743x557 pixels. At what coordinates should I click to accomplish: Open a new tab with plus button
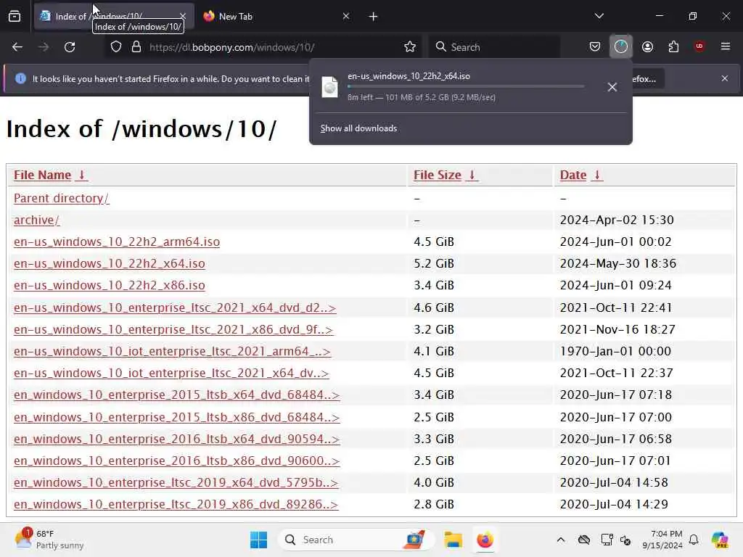[374, 17]
